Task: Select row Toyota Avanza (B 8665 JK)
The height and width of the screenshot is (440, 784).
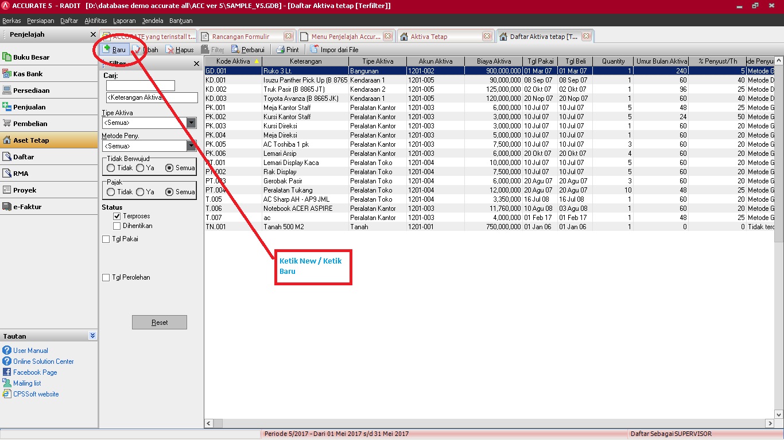Action: tap(490, 99)
